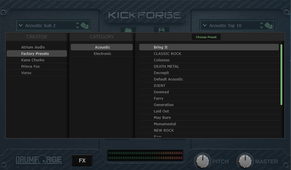Load the NEW ROCK preset
The width and height of the screenshot is (291, 170).
tap(209, 130)
